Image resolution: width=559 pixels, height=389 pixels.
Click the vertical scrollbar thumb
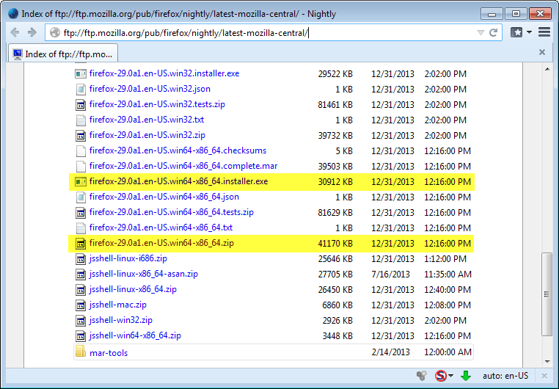[547, 294]
